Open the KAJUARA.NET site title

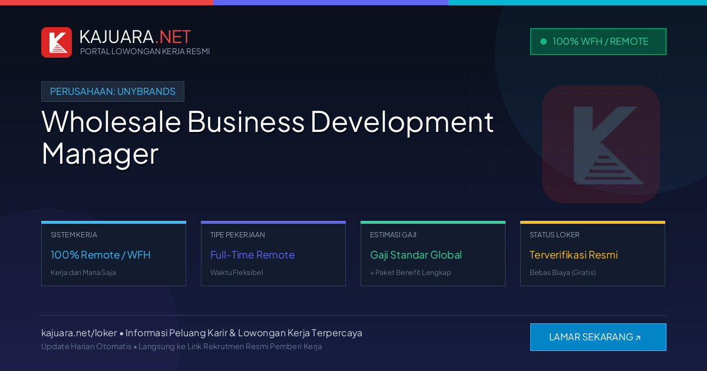pos(135,37)
